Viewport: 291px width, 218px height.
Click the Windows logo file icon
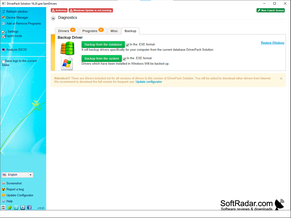tap(67, 63)
